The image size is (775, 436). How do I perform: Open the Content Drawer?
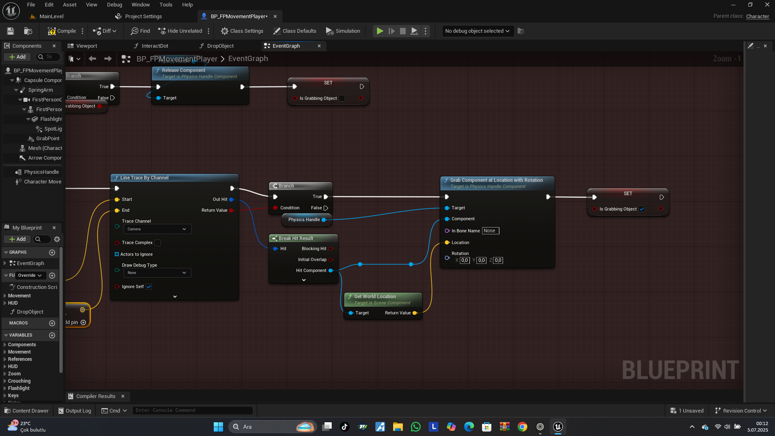[x=26, y=411]
